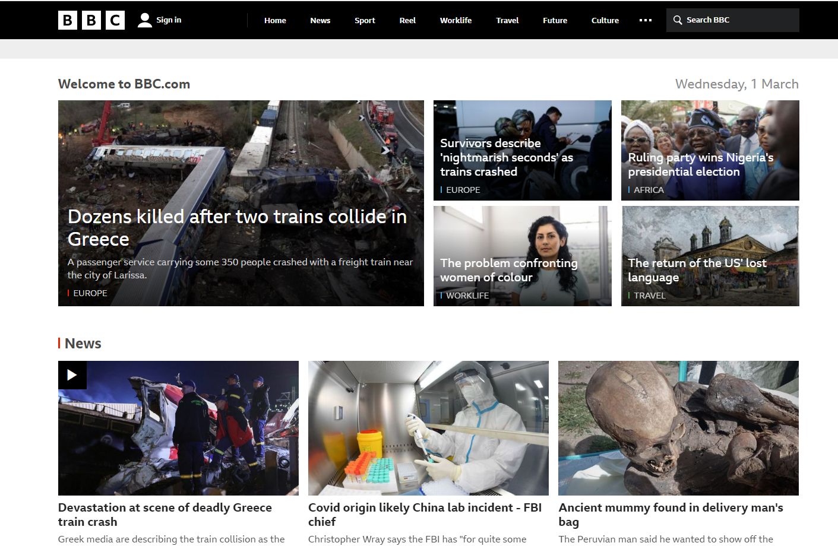Image resolution: width=838 pixels, height=546 pixels.
Task: Select Culture in the top navigation
Action: [x=605, y=20]
